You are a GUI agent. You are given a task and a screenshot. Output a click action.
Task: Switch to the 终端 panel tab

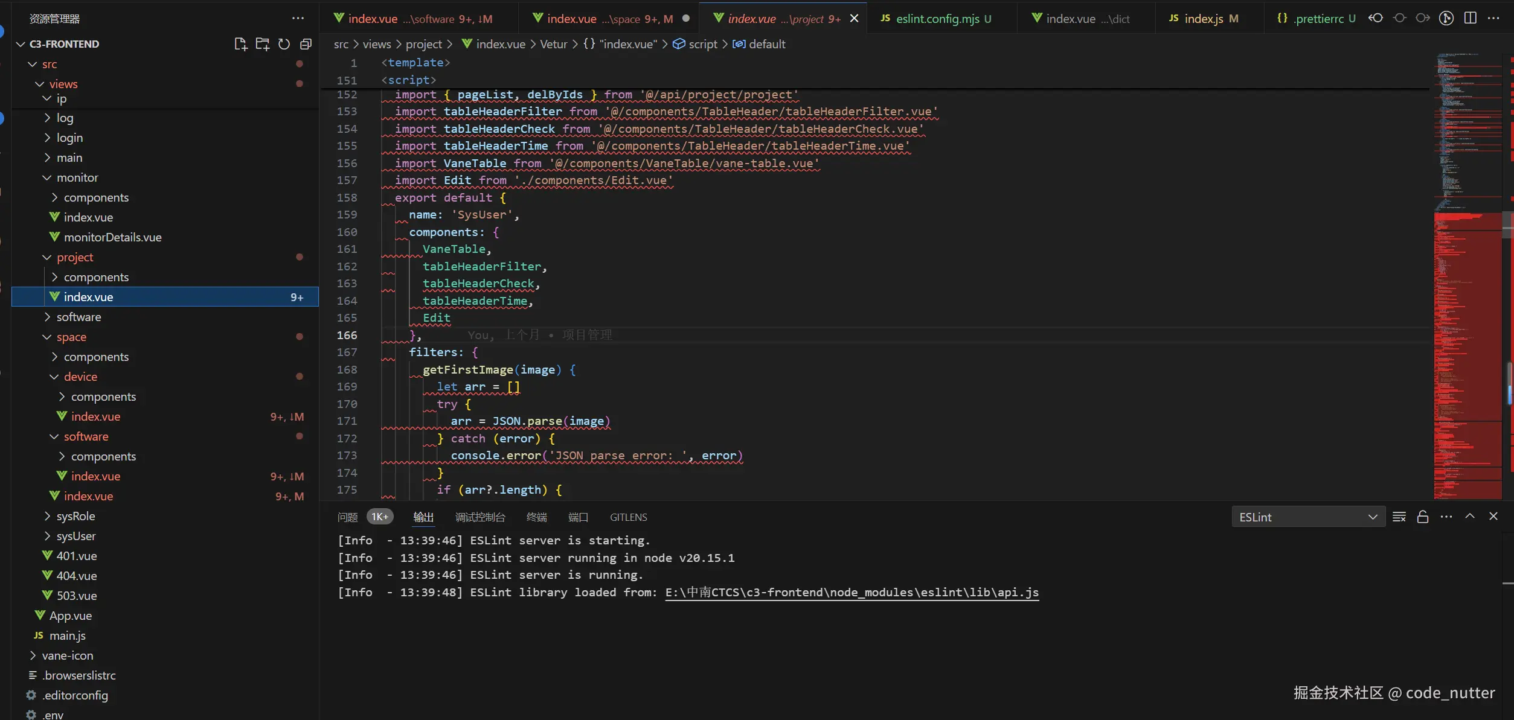click(536, 517)
